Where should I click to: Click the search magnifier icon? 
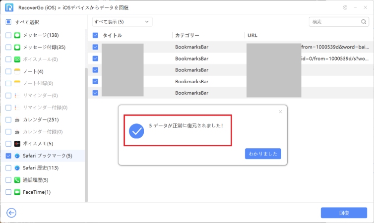click(x=364, y=22)
